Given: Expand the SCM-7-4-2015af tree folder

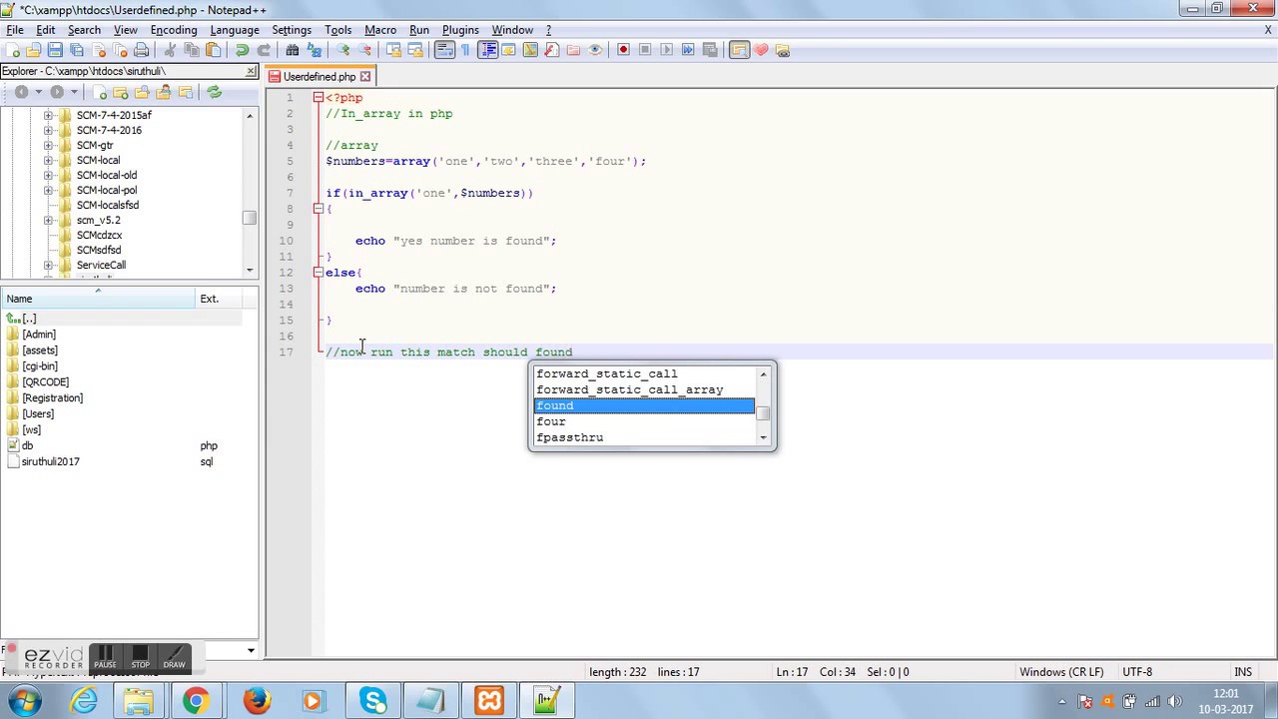Looking at the screenshot, I should click(48, 115).
